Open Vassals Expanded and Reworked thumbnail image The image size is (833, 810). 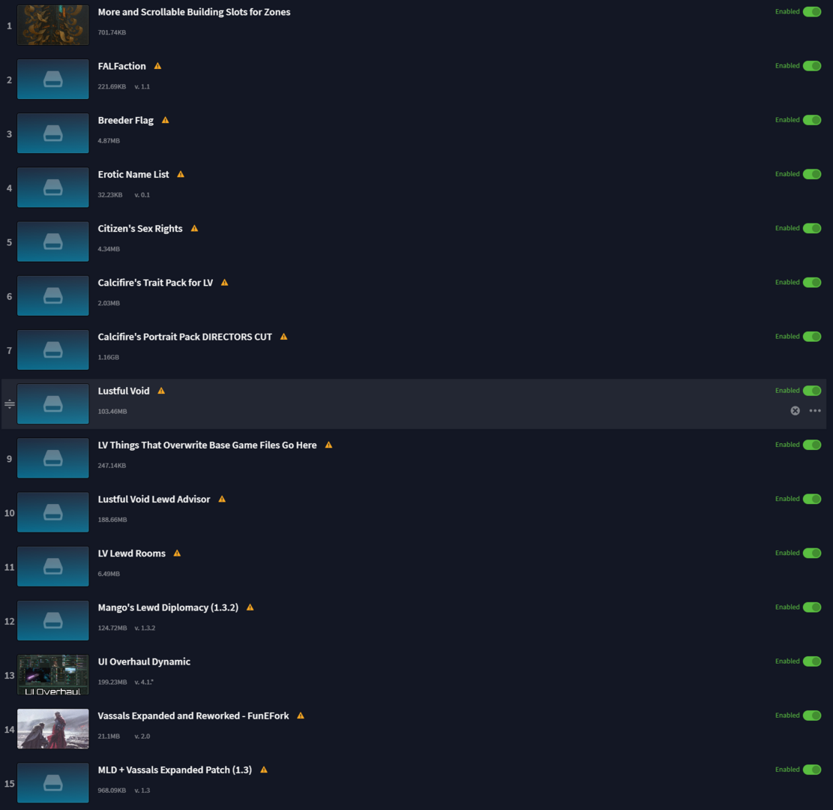53,729
